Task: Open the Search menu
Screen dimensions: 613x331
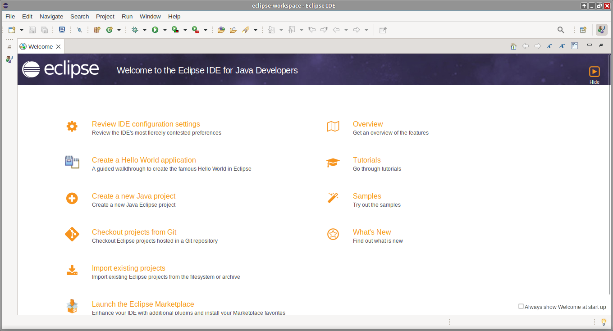Action: 79,16
